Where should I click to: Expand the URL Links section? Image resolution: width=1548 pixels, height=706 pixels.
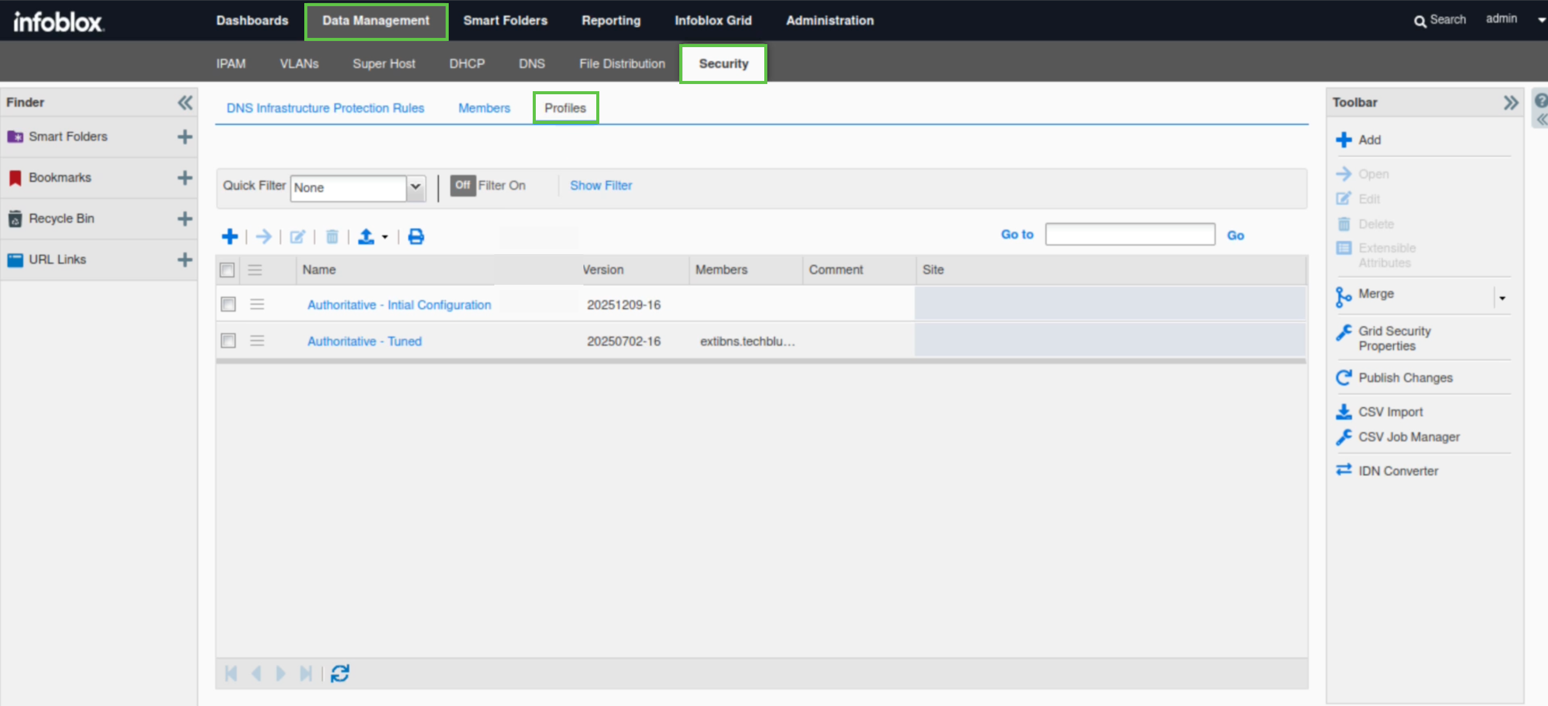(185, 260)
